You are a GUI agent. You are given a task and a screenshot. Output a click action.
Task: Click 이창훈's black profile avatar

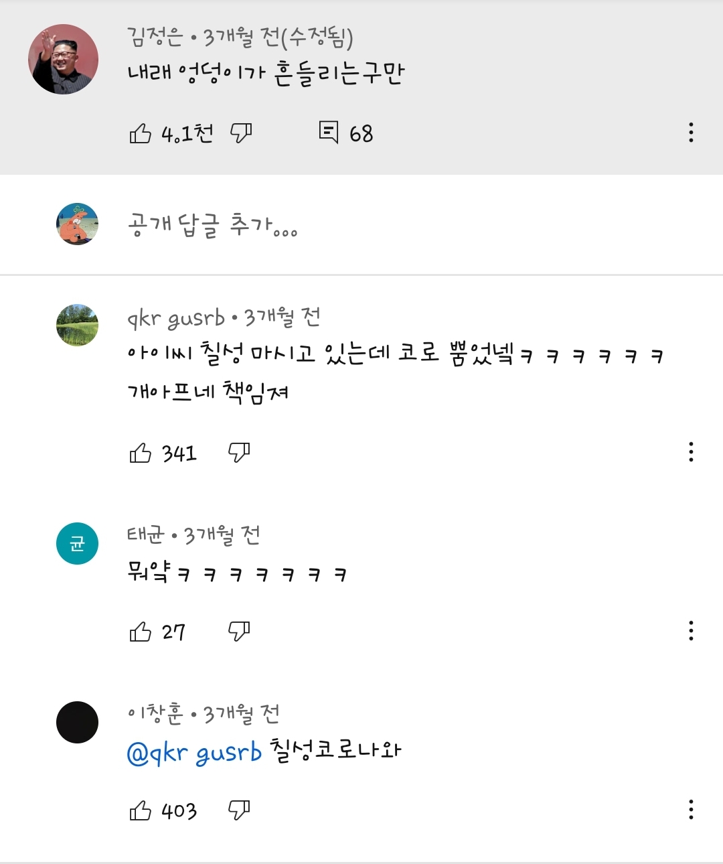pyautogui.click(x=77, y=722)
